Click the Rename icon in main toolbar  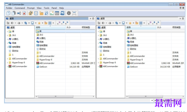coord(19,13)
